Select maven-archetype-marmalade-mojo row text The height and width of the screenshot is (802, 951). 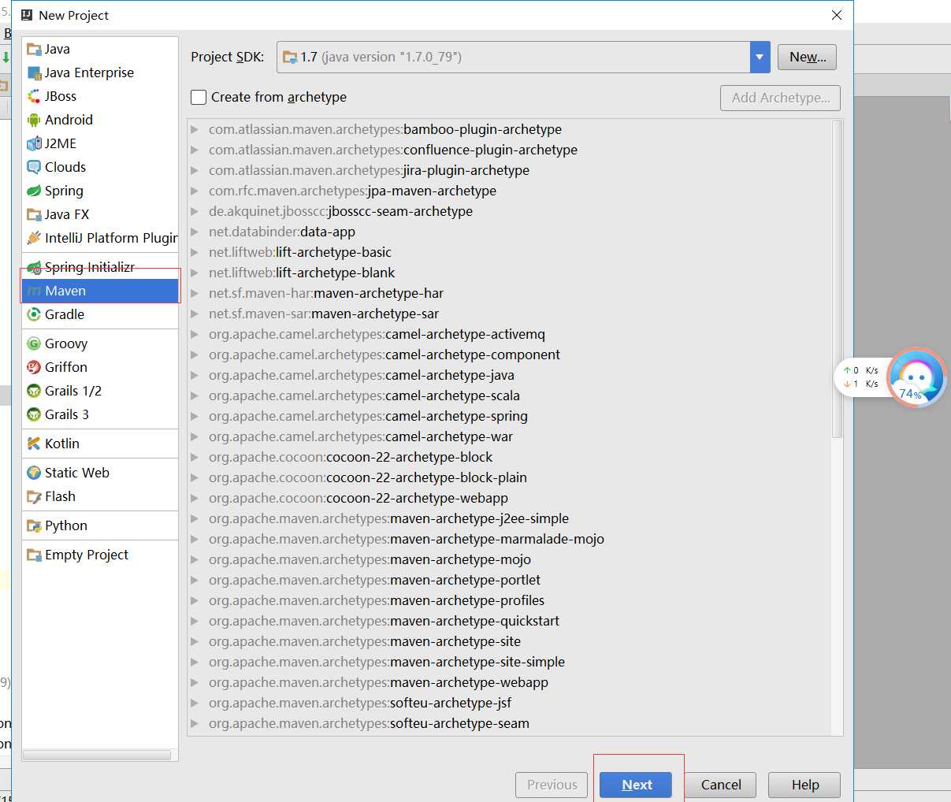point(407,539)
